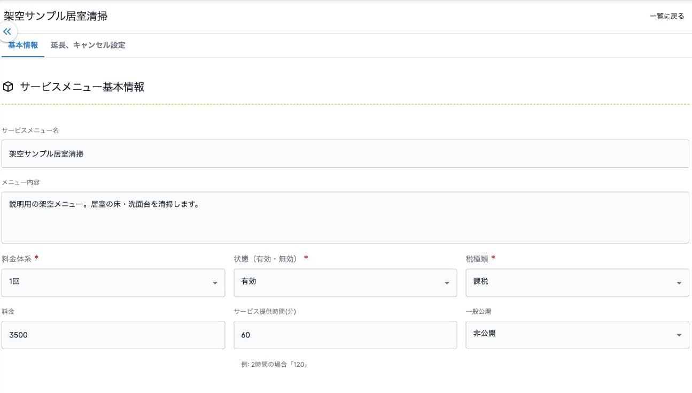Click the サービス提供時間(分) field containing 60

tap(345, 335)
